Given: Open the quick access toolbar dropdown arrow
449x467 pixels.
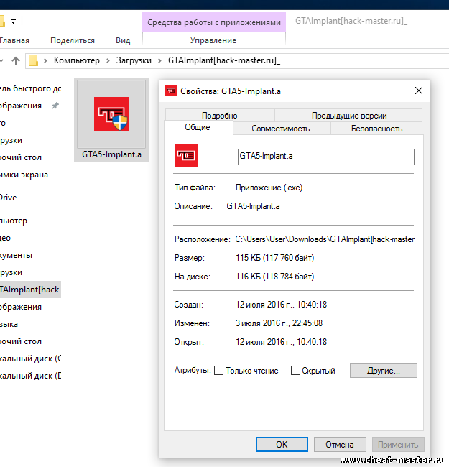Looking at the screenshot, I should pos(14,22).
